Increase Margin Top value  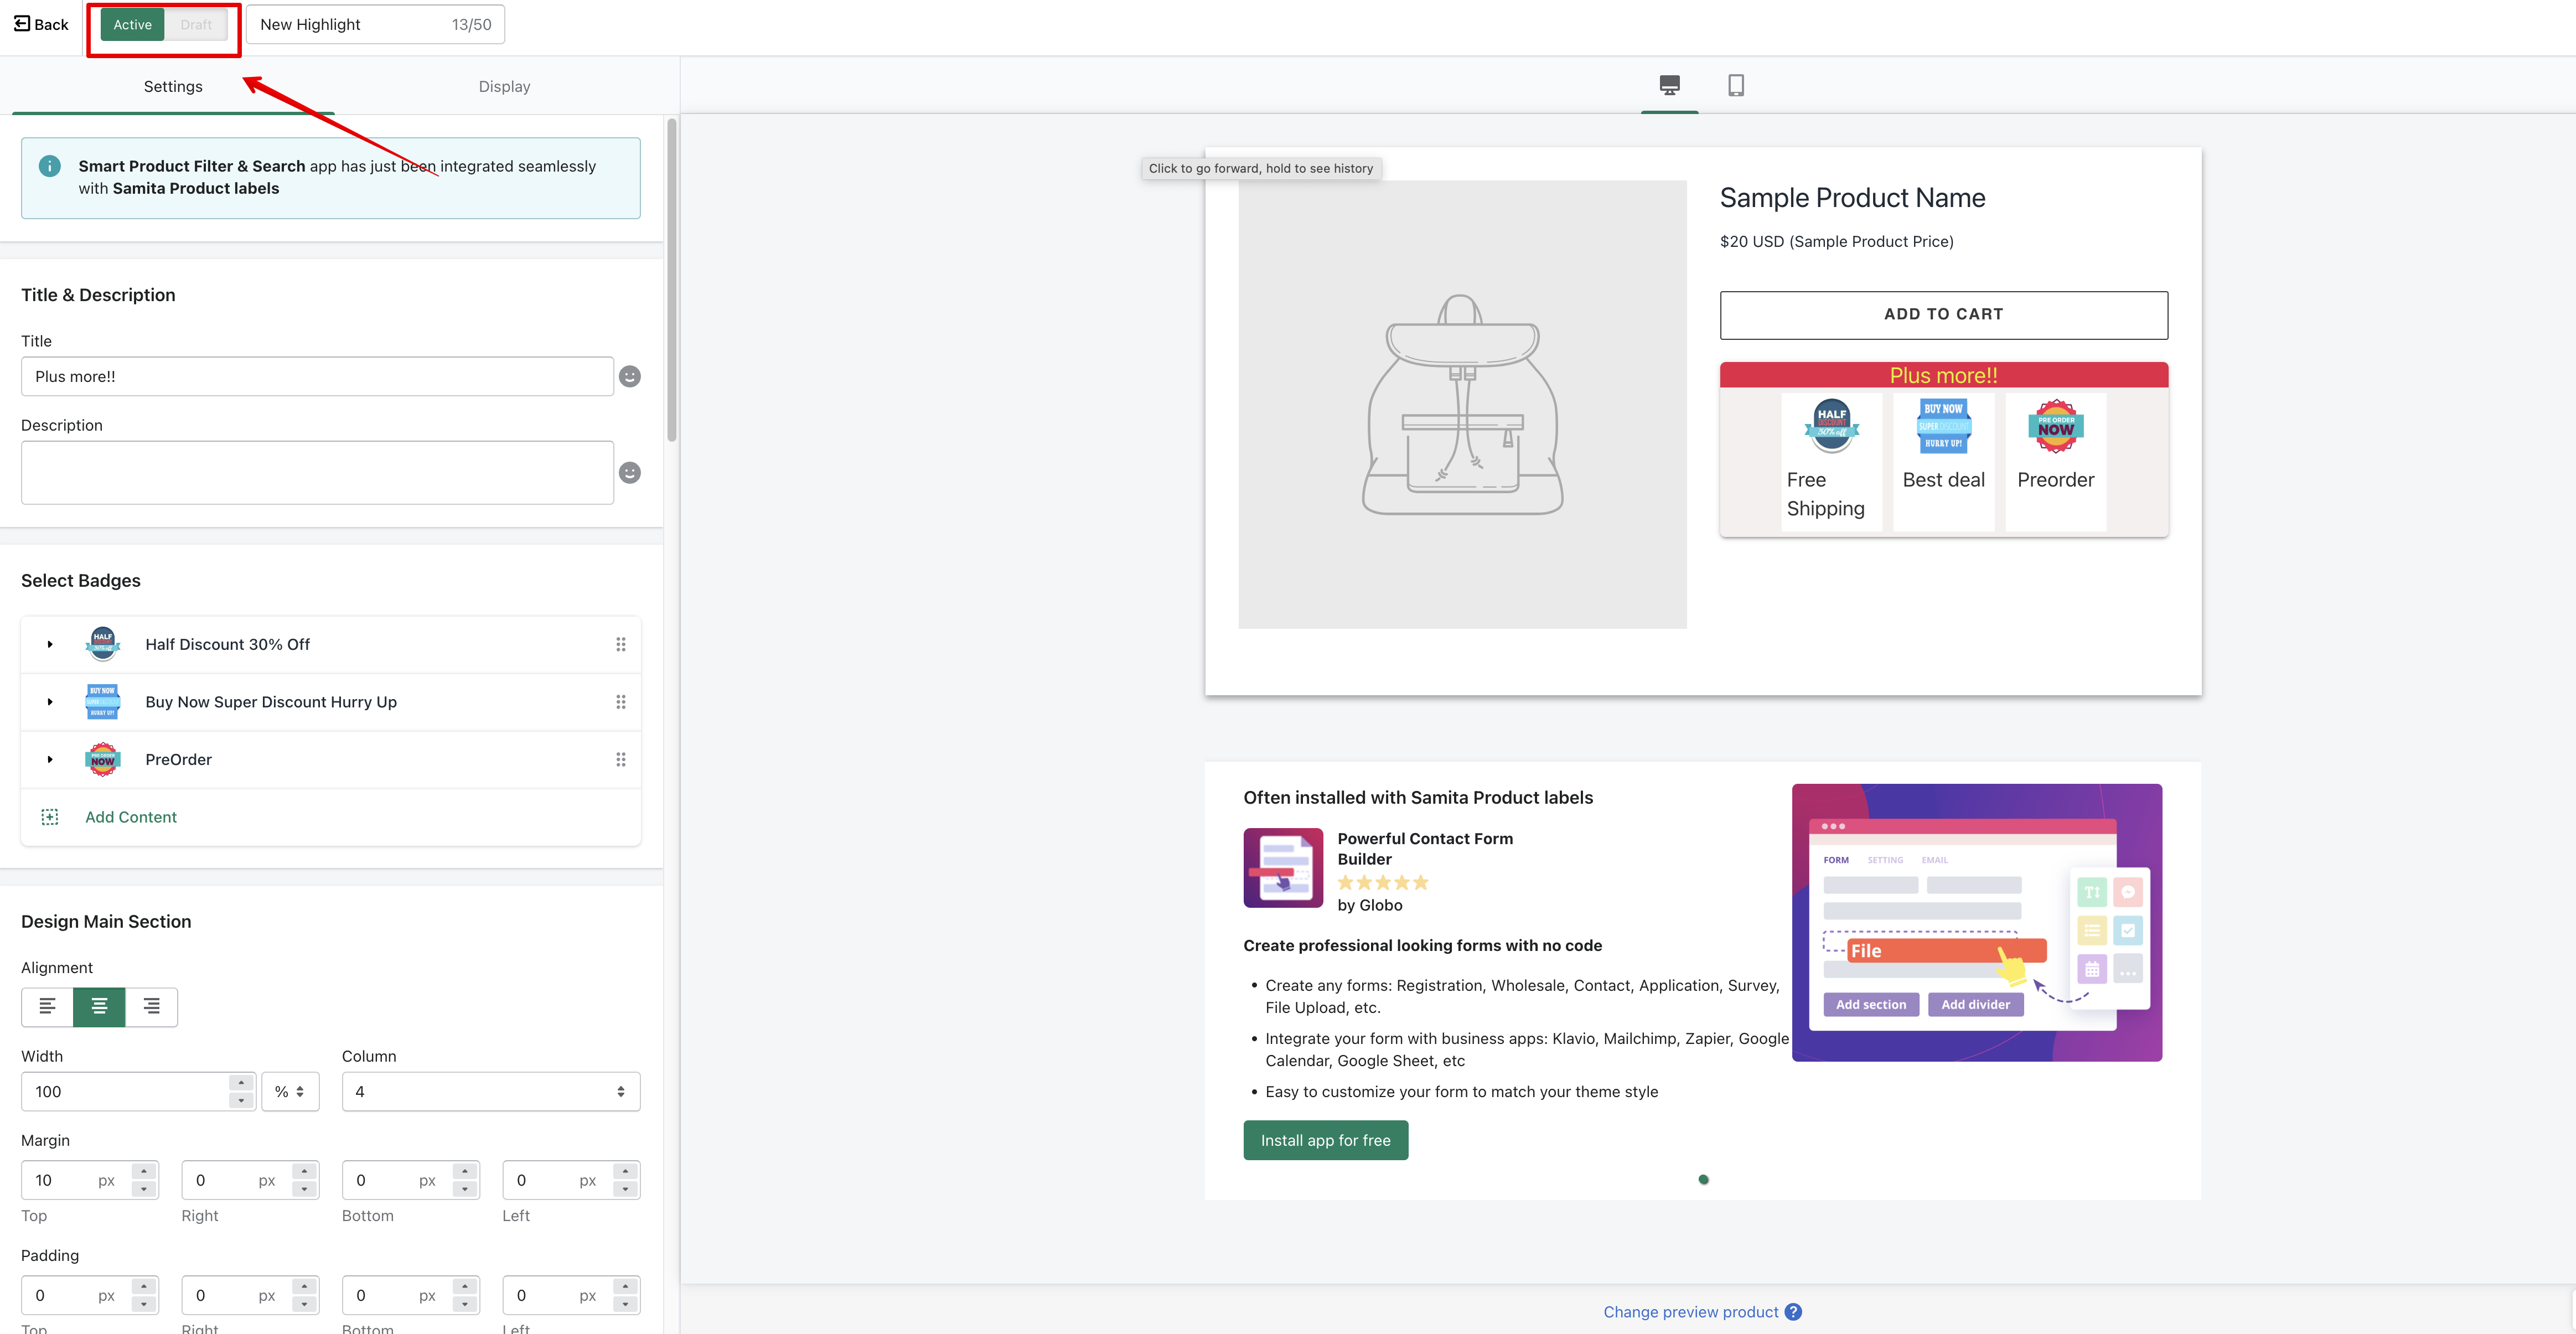tap(144, 1171)
